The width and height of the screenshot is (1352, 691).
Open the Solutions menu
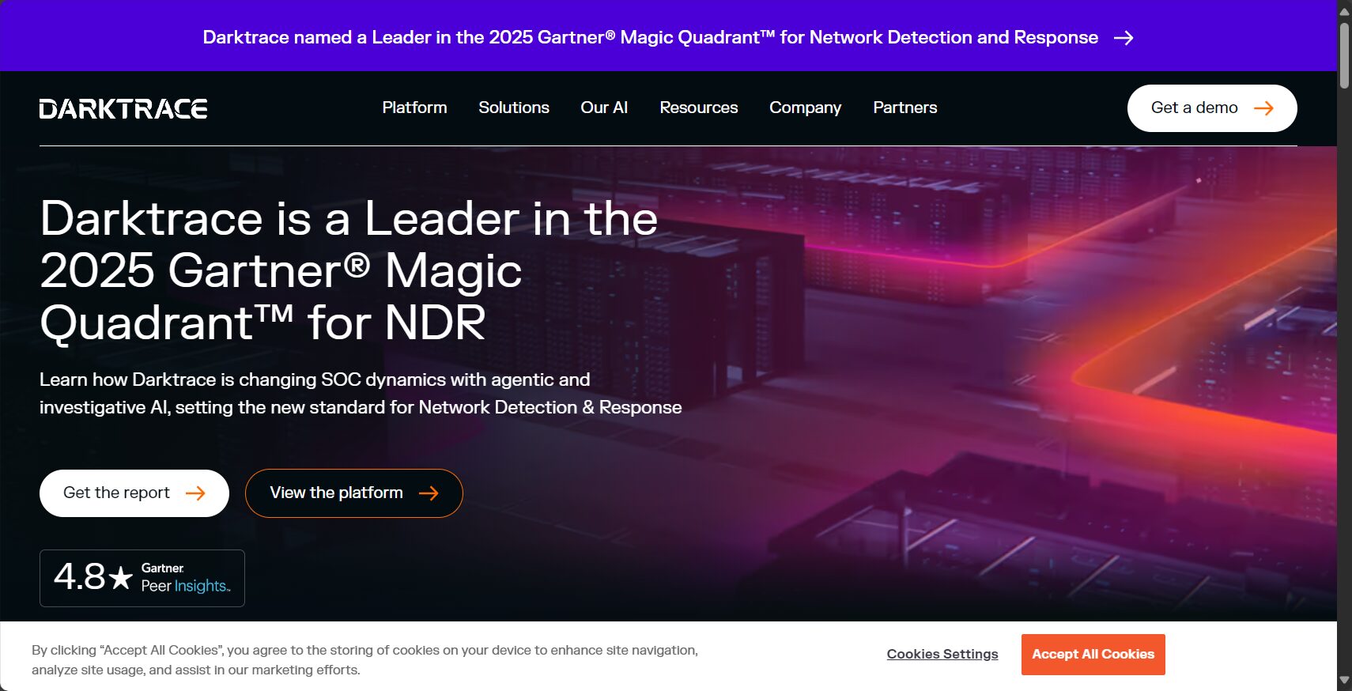point(514,108)
